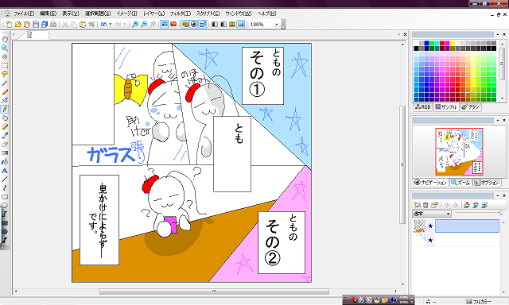Toggle star visibility of the bottom layer

430,240
